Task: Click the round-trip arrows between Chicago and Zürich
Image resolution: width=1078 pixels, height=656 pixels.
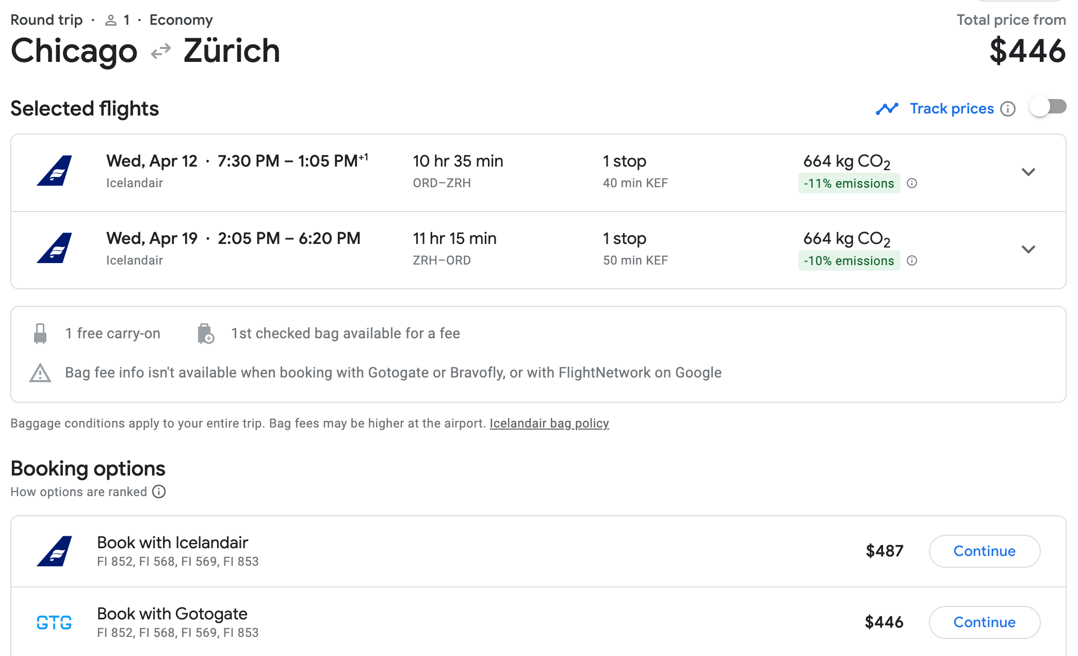Action: pyautogui.click(x=160, y=52)
